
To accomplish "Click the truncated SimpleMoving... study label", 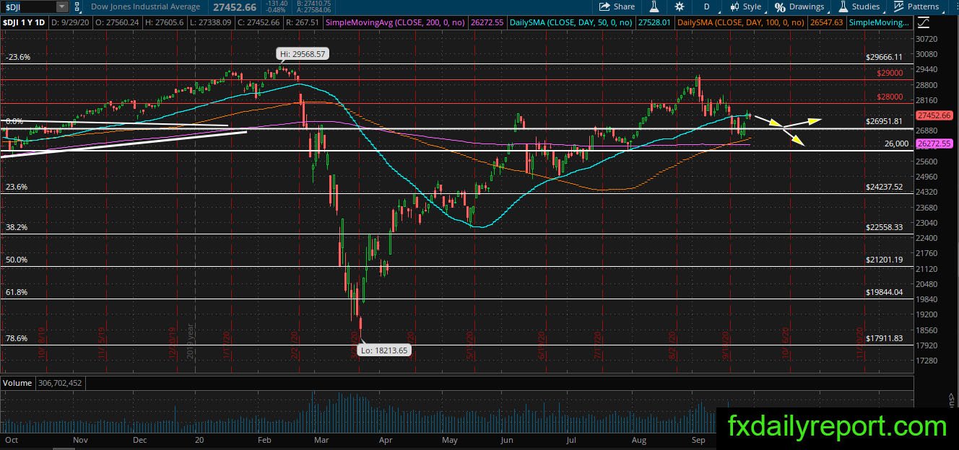I will coord(879,23).
